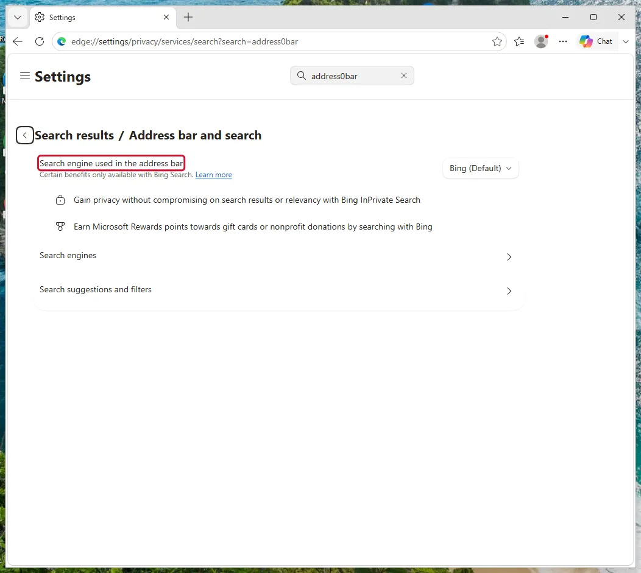Refresh the settings page

coord(40,41)
